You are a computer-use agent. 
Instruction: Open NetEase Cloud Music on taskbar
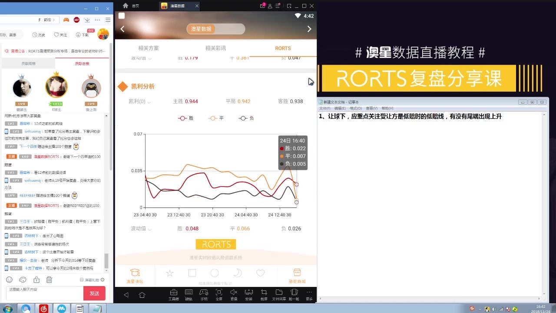click(x=43, y=308)
